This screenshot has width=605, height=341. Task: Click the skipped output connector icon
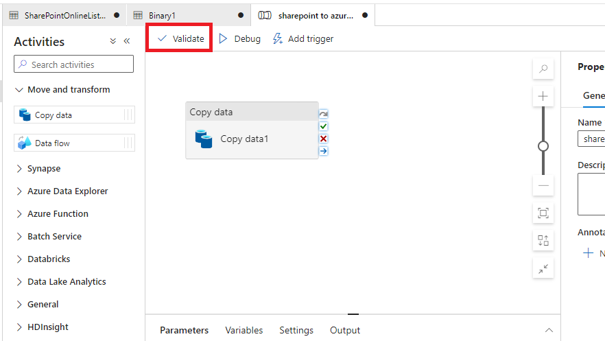click(323, 114)
